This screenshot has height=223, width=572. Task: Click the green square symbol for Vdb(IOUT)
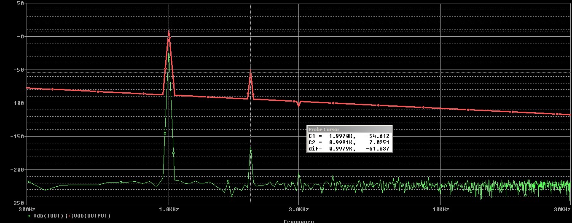pos(29,216)
